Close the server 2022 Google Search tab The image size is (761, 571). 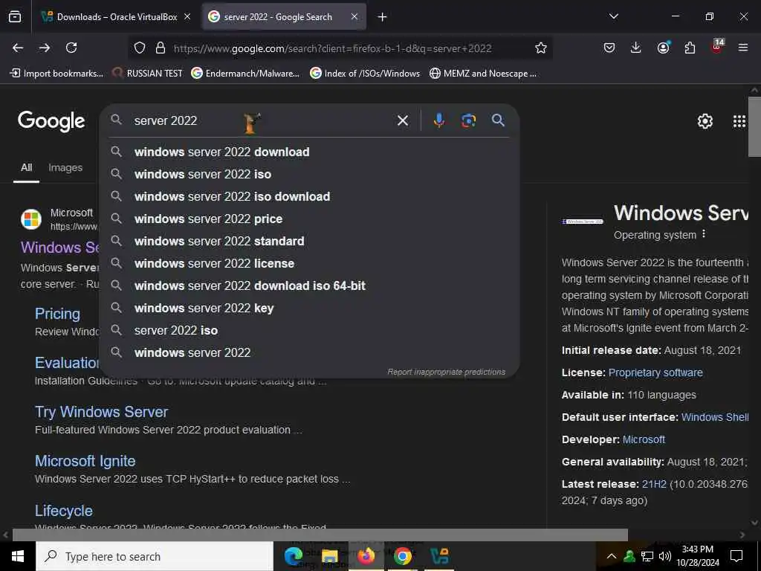click(x=354, y=16)
